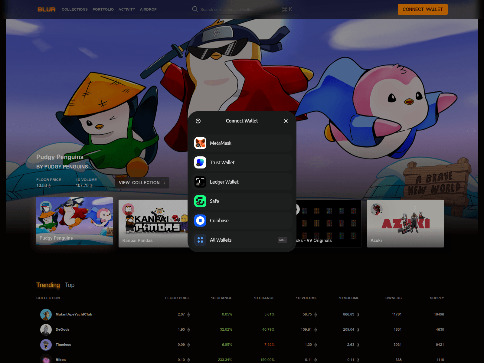
Task: Click the help question mark icon in Connect Wallet
Action: pos(198,121)
